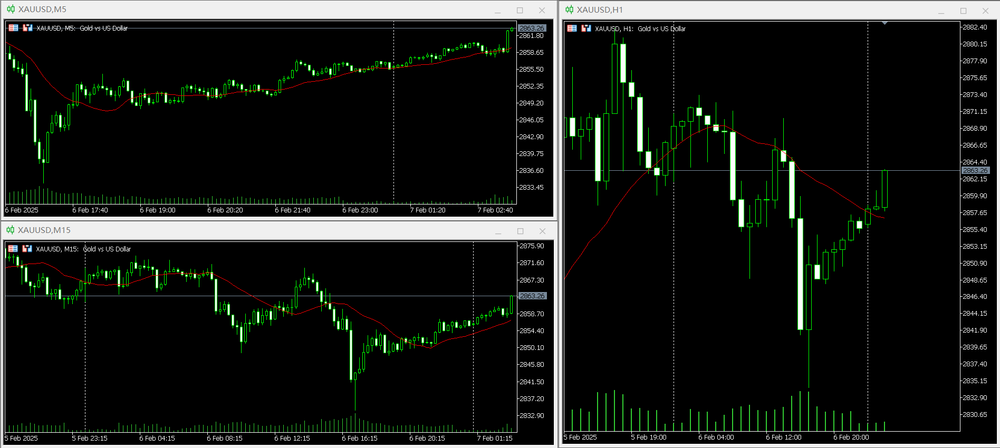Open Depth of Market in XAUUSD H1 chart
The height and width of the screenshot is (448, 1000).
572,28
